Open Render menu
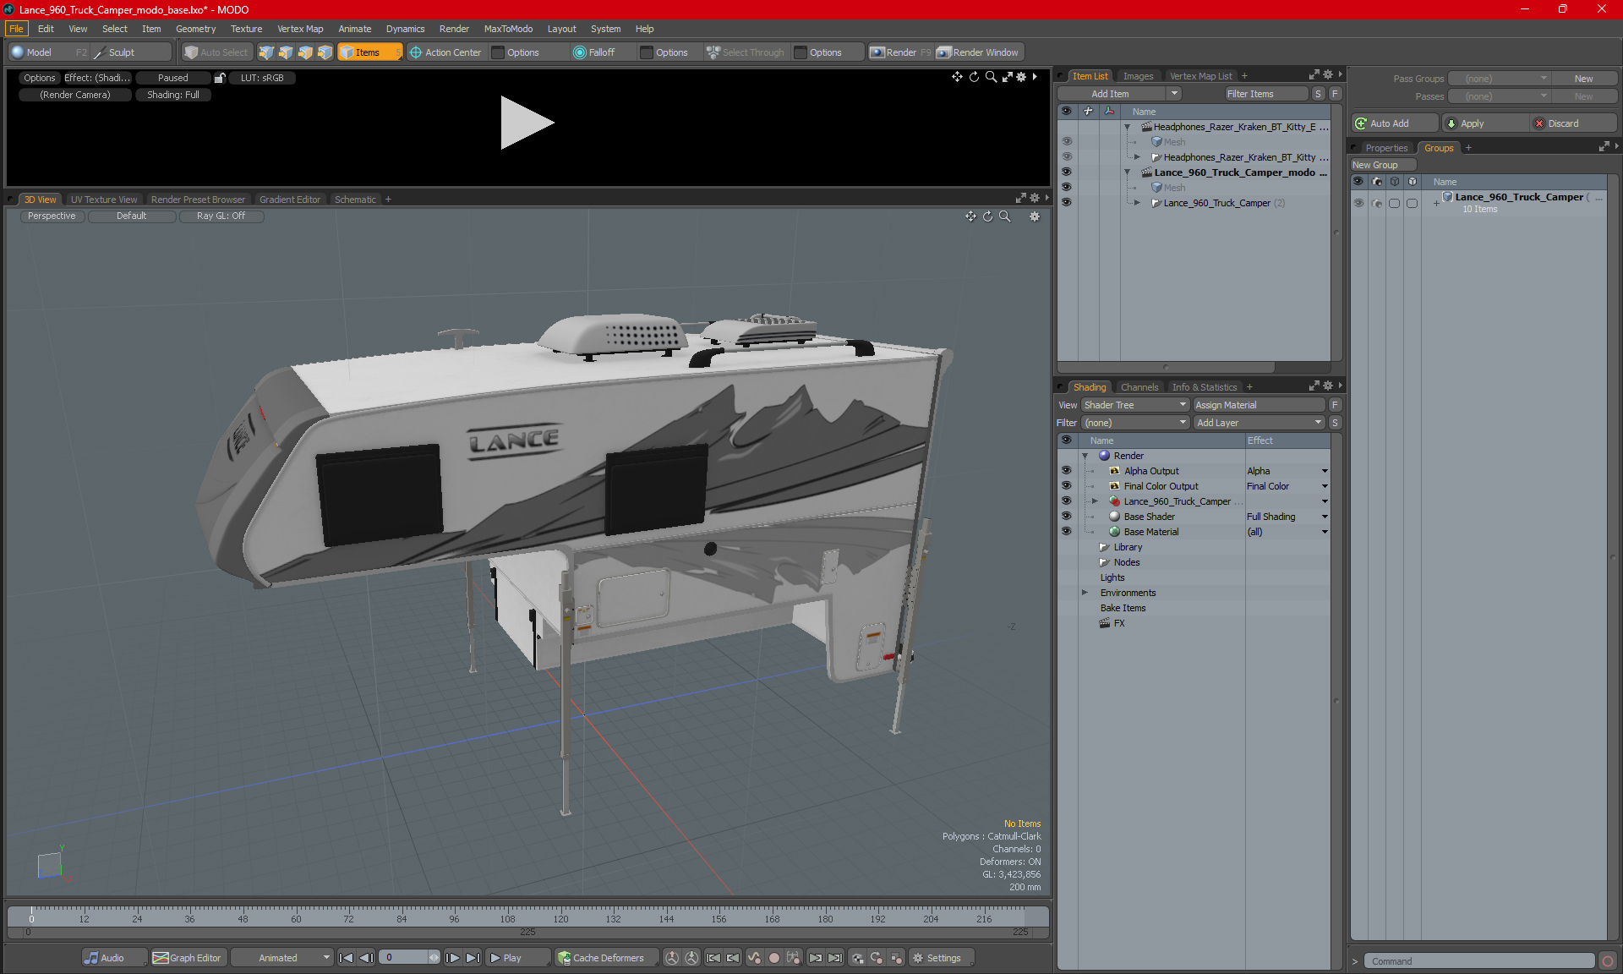Screen dimensions: 1623x974 [454, 29]
